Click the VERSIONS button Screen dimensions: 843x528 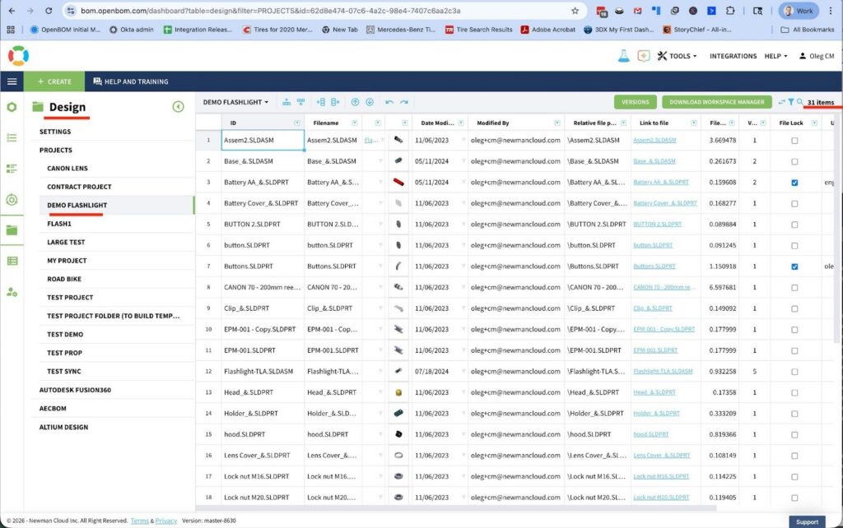pyautogui.click(x=635, y=102)
